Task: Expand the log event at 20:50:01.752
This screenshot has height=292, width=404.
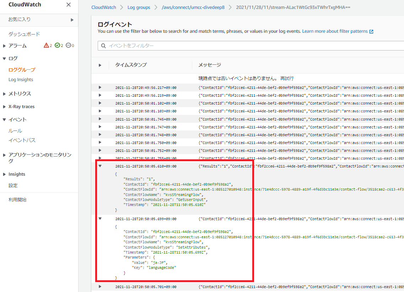Action: click(x=100, y=150)
